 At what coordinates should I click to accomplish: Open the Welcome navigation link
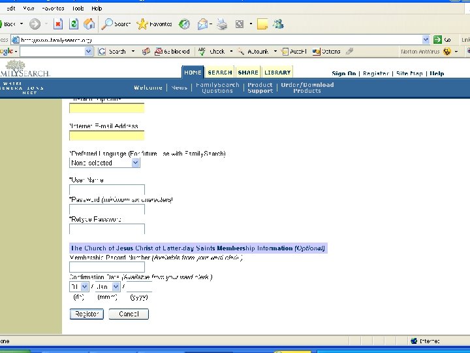[x=148, y=88]
